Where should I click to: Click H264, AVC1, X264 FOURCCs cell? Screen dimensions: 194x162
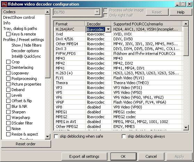click(x=147, y=29)
